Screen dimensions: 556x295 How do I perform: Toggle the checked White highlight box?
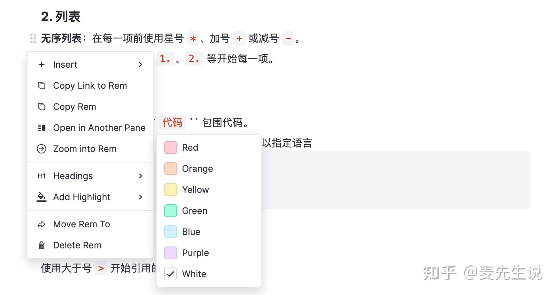171,274
